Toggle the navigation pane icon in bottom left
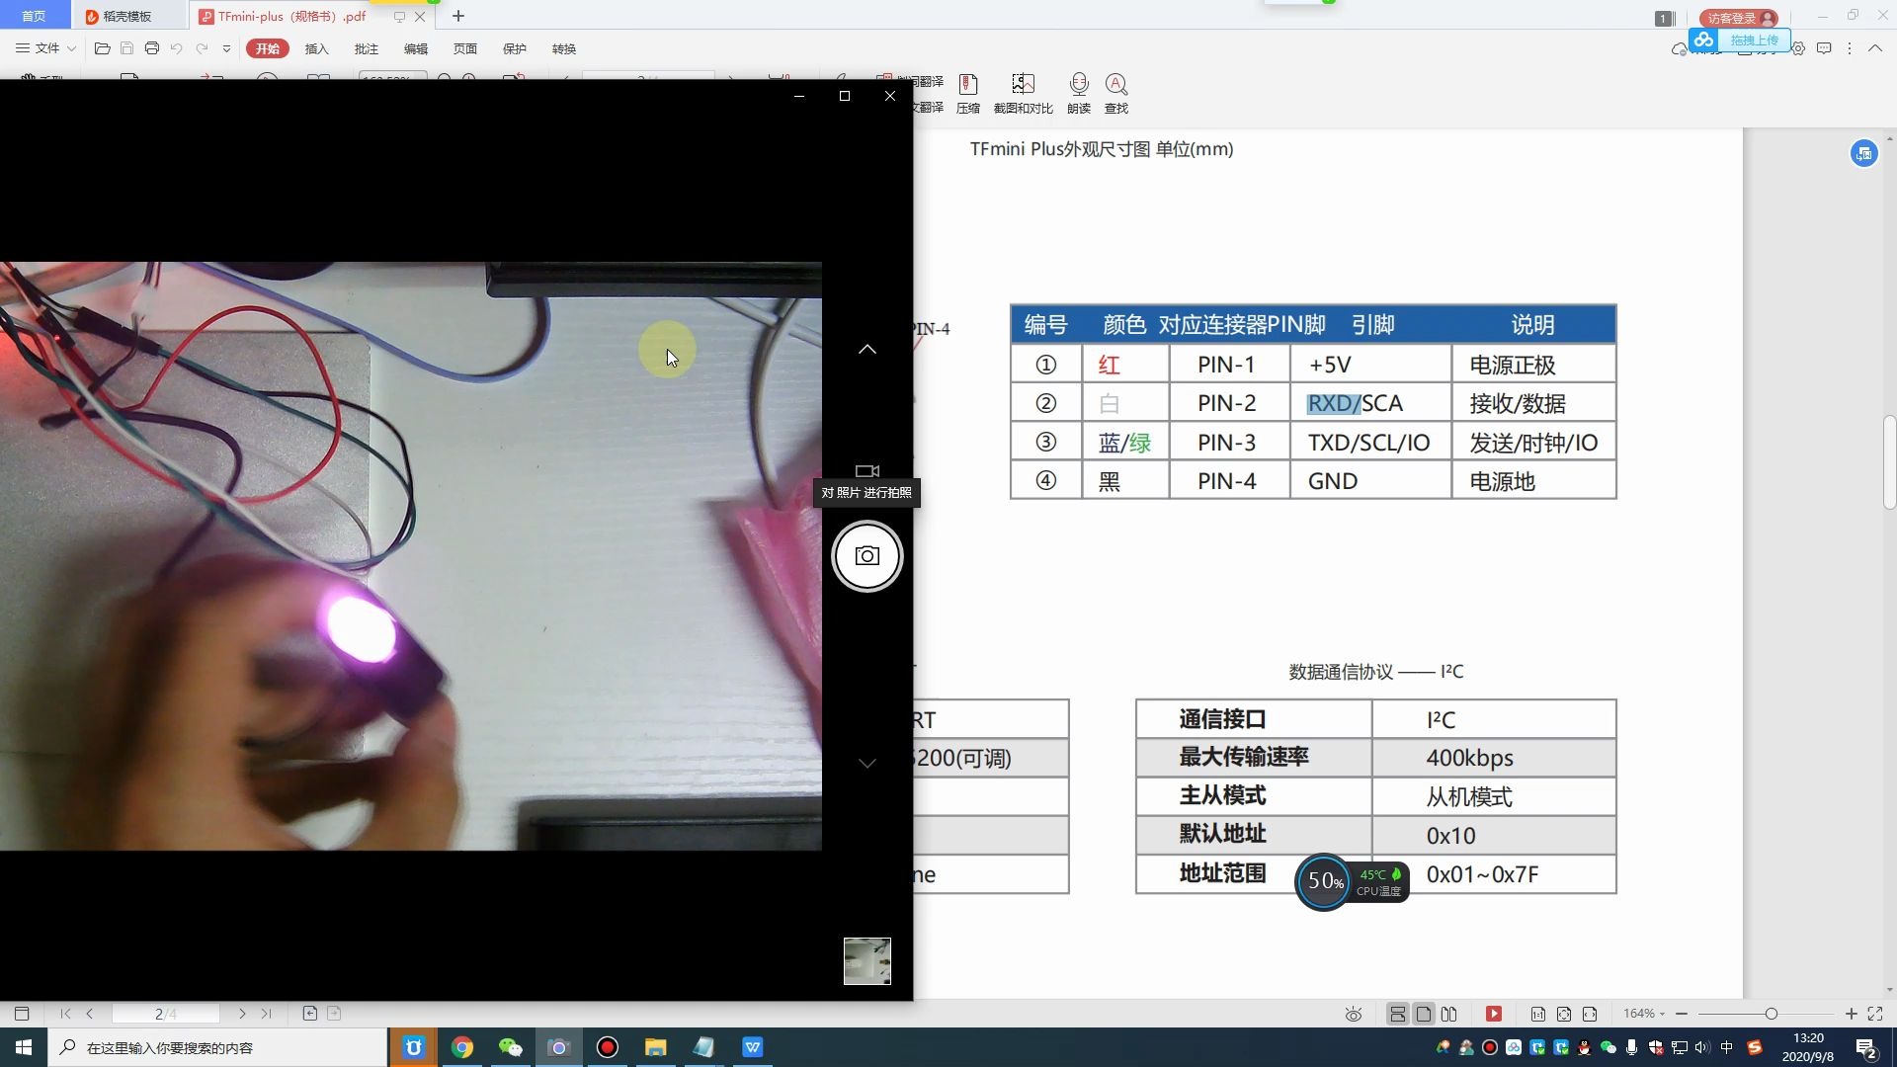 pos(22,1014)
